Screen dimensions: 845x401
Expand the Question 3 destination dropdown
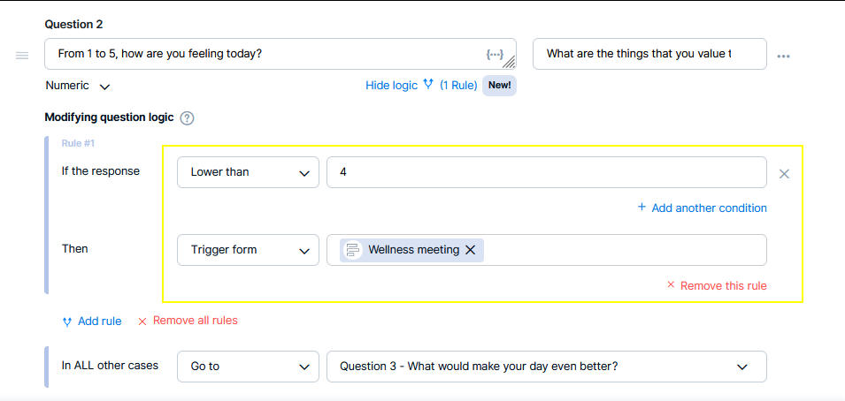[547, 367]
